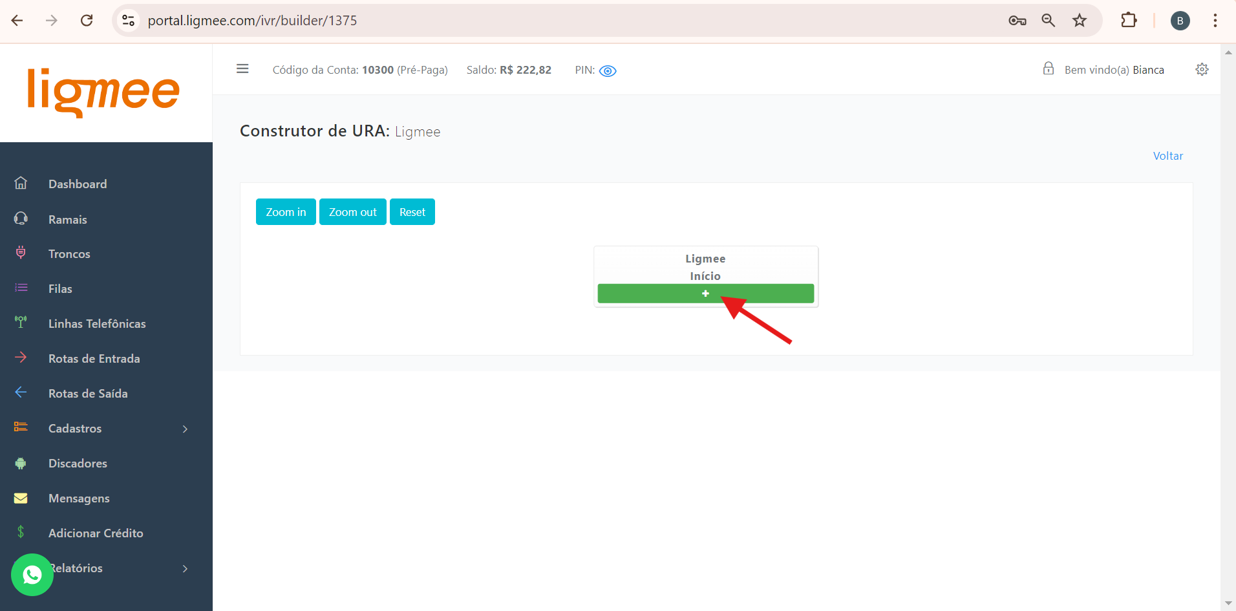Click the Troncos plug icon
This screenshot has width=1236, height=611.
tap(21, 253)
